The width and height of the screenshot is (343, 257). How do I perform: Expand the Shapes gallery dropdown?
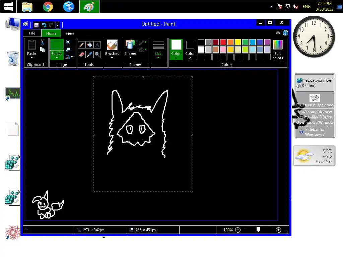pyautogui.click(x=130, y=58)
